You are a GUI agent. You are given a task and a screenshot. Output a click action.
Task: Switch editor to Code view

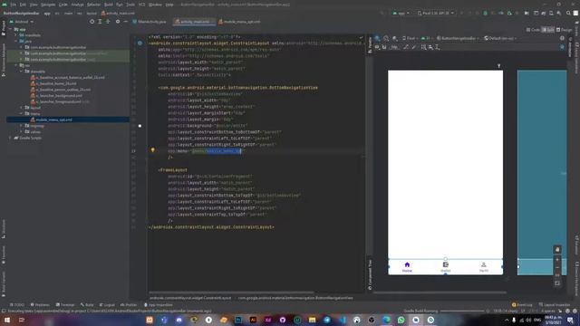[x=533, y=30]
